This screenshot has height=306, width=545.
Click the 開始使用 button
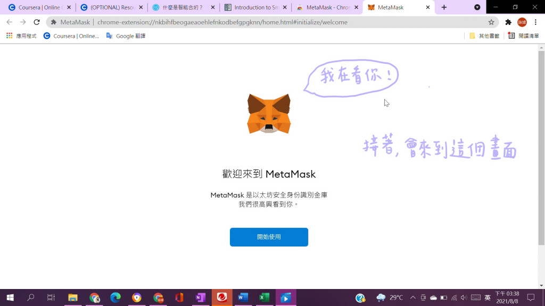point(269,237)
